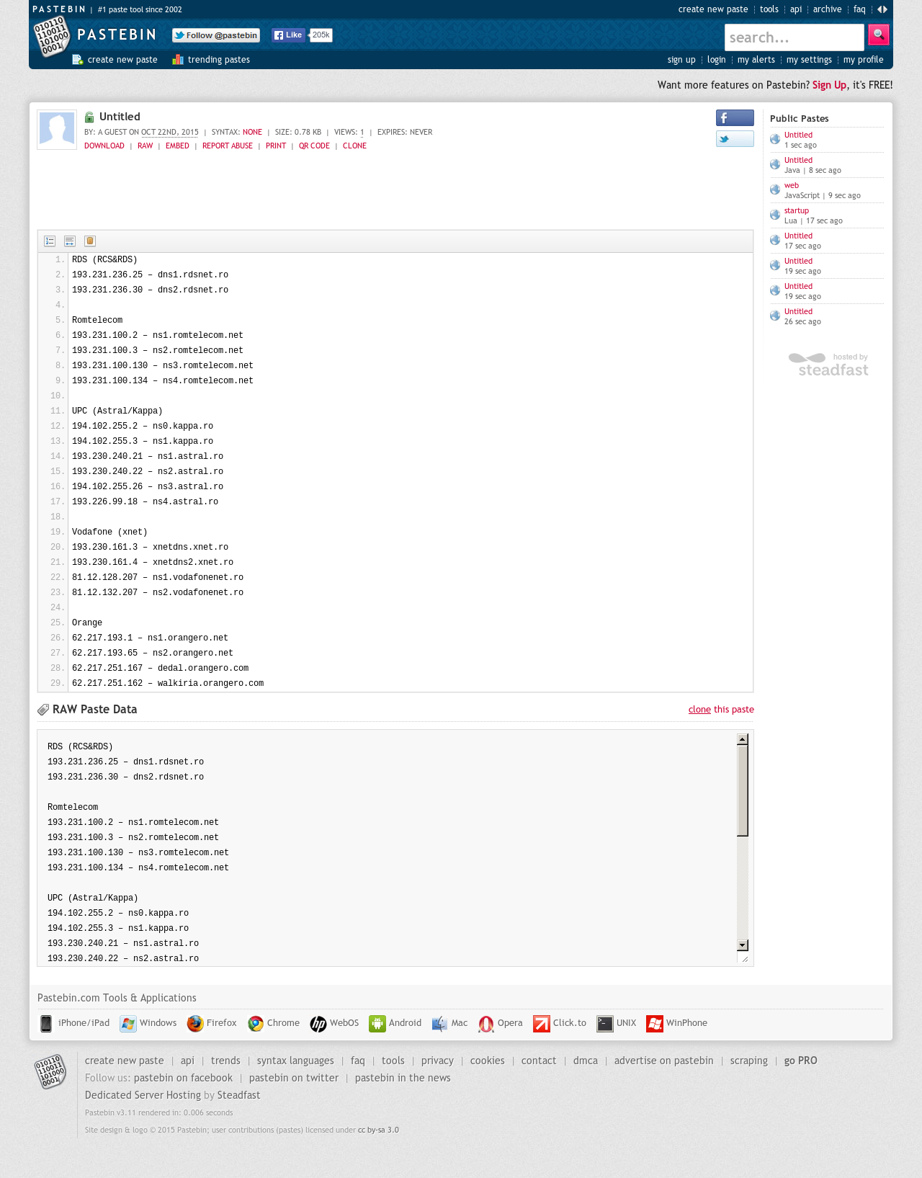Click create new paste in the top bar
Screen dimensions: 922x1178
pyautogui.click(x=713, y=9)
